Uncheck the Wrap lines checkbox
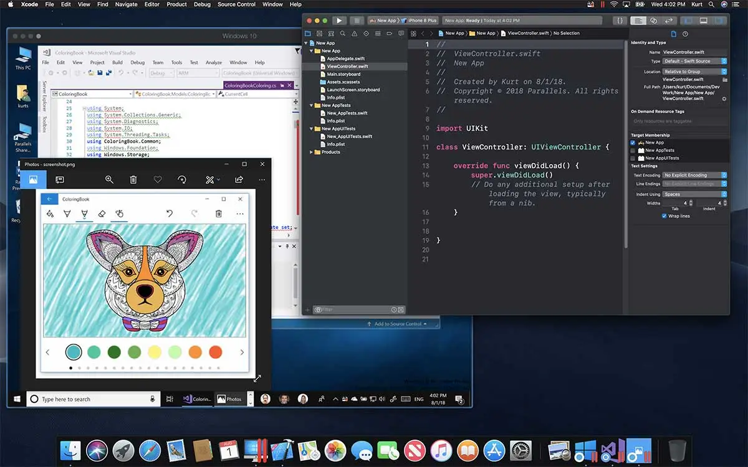Screen dimensions: 748x467 (664, 216)
